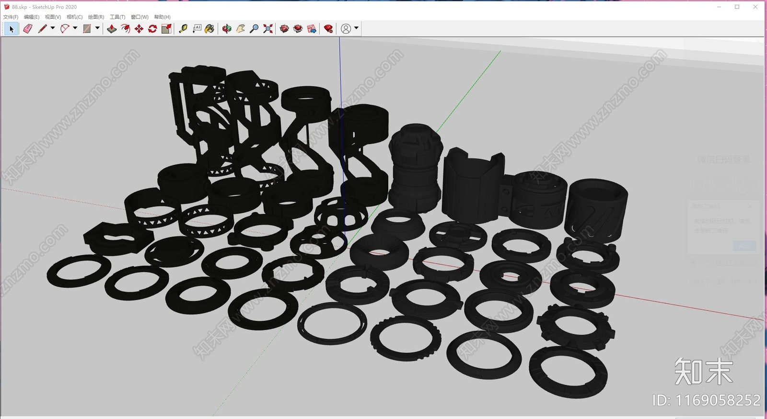Open the Line tool dropdown arrow
Image resolution: width=767 pixels, height=419 pixels.
click(x=53, y=28)
